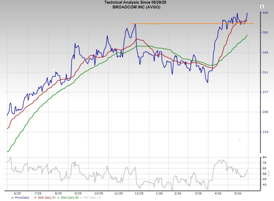Click the chart title 'Technical Analysis Since 05/29/25'
274x201 pixels.
pyautogui.click(x=135, y=3)
